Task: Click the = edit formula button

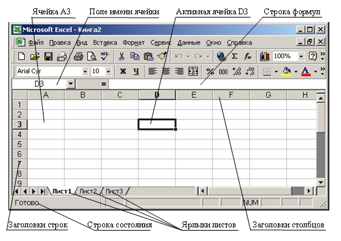Action: coord(103,84)
